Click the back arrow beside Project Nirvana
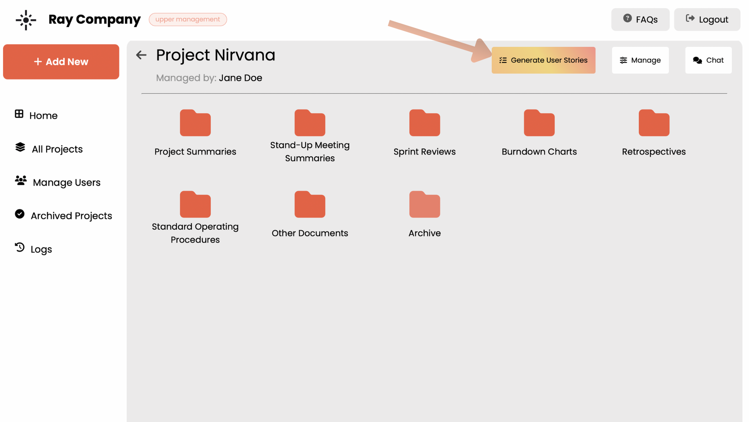751x422 pixels. (x=141, y=55)
